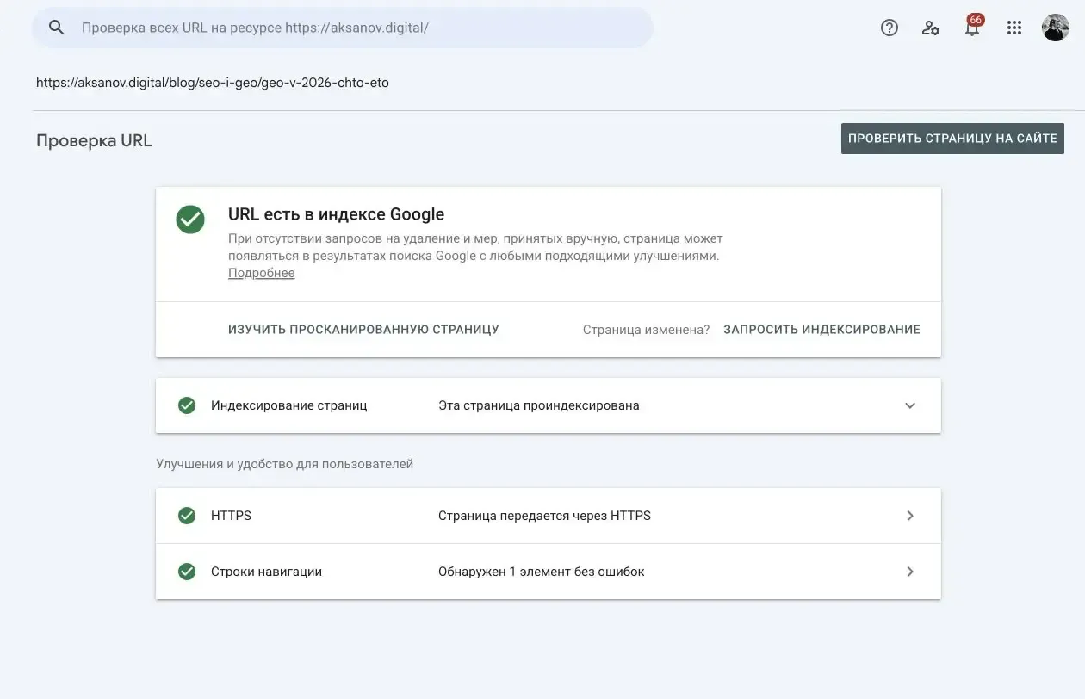Image resolution: width=1085 pixels, height=699 pixels.
Task: Click the HTTPS row label
Action: (232, 516)
